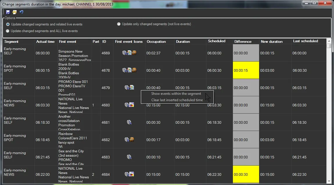Image resolution: width=334 pixels, height=185 pixels.
Task: Click first event icons in row ID 4679
Action: click(x=129, y=87)
